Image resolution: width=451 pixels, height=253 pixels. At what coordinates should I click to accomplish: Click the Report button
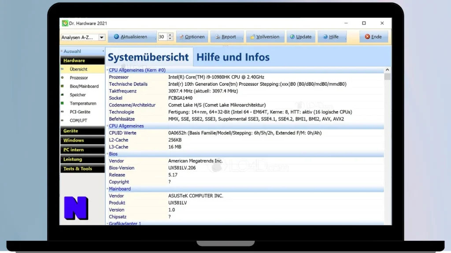227,37
